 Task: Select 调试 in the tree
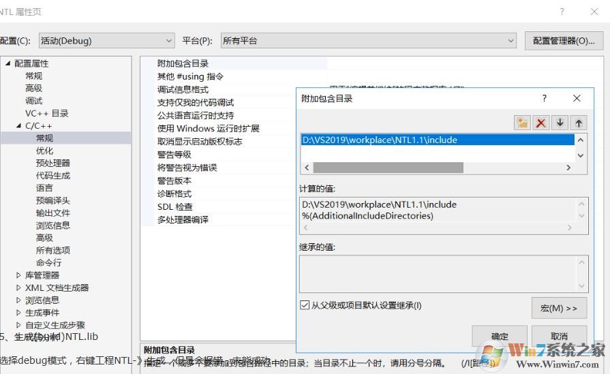(x=34, y=101)
